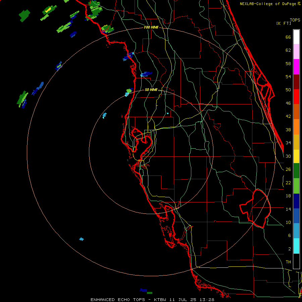Image resolution: width=302 pixels, height=302 pixels.
Task: Click the legend value 14
Action: (x=288, y=209)
